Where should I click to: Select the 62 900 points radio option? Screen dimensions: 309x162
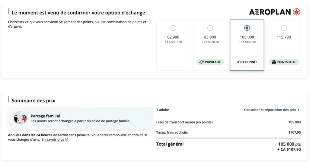(x=173, y=28)
